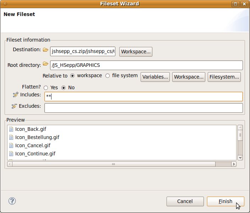
Task: Open Workspace browser for Destination
Action: coord(136,52)
